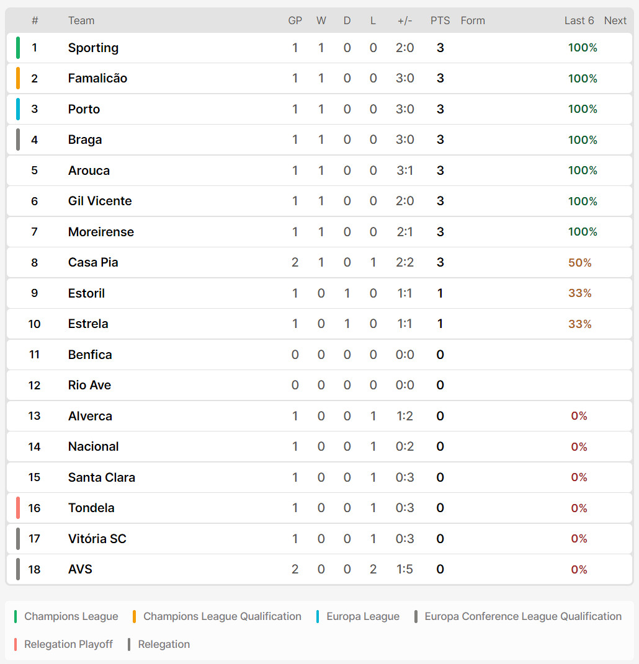
Task: Click the red relegation playoff marker beside Tondela
Action: pyautogui.click(x=18, y=508)
